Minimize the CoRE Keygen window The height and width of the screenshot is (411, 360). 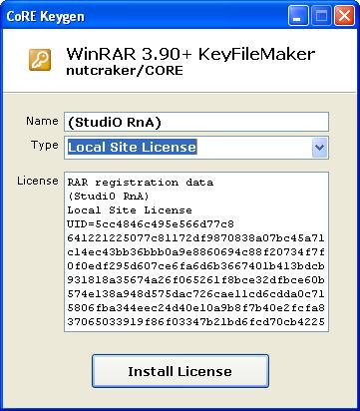coord(298,16)
